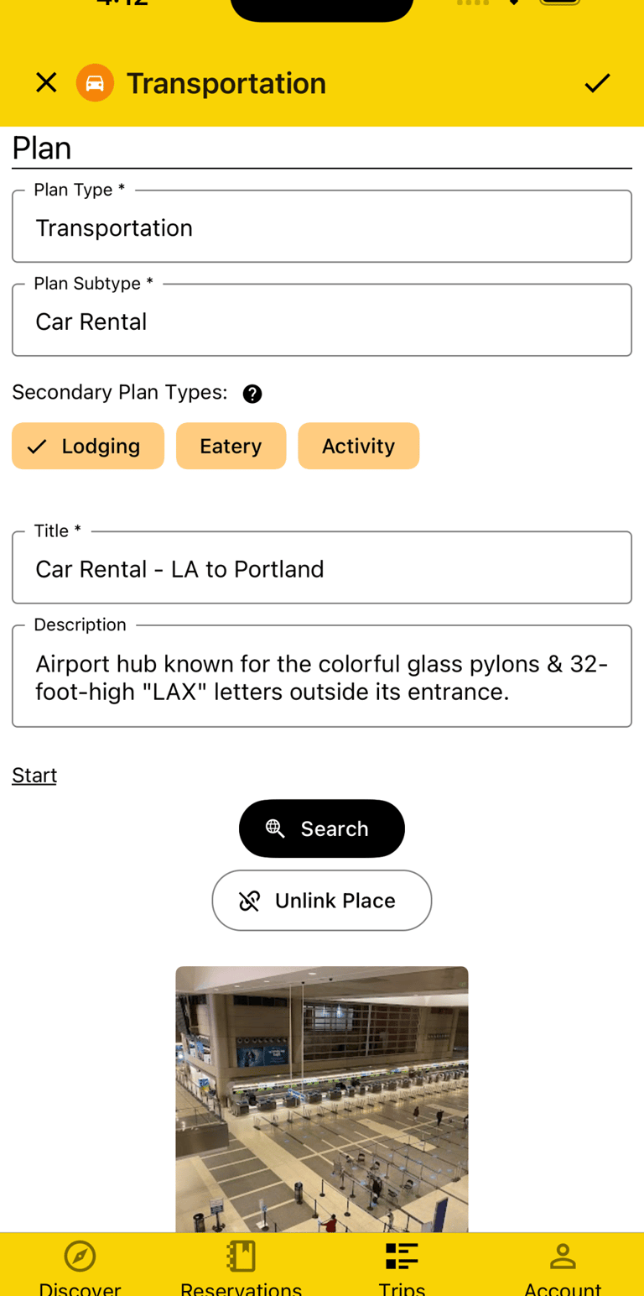Edit the Description text box
The width and height of the screenshot is (644, 1296).
(322, 678)
